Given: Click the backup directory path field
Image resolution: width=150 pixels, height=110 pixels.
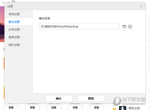Looking at the screenshot, I should click(79, 26).
